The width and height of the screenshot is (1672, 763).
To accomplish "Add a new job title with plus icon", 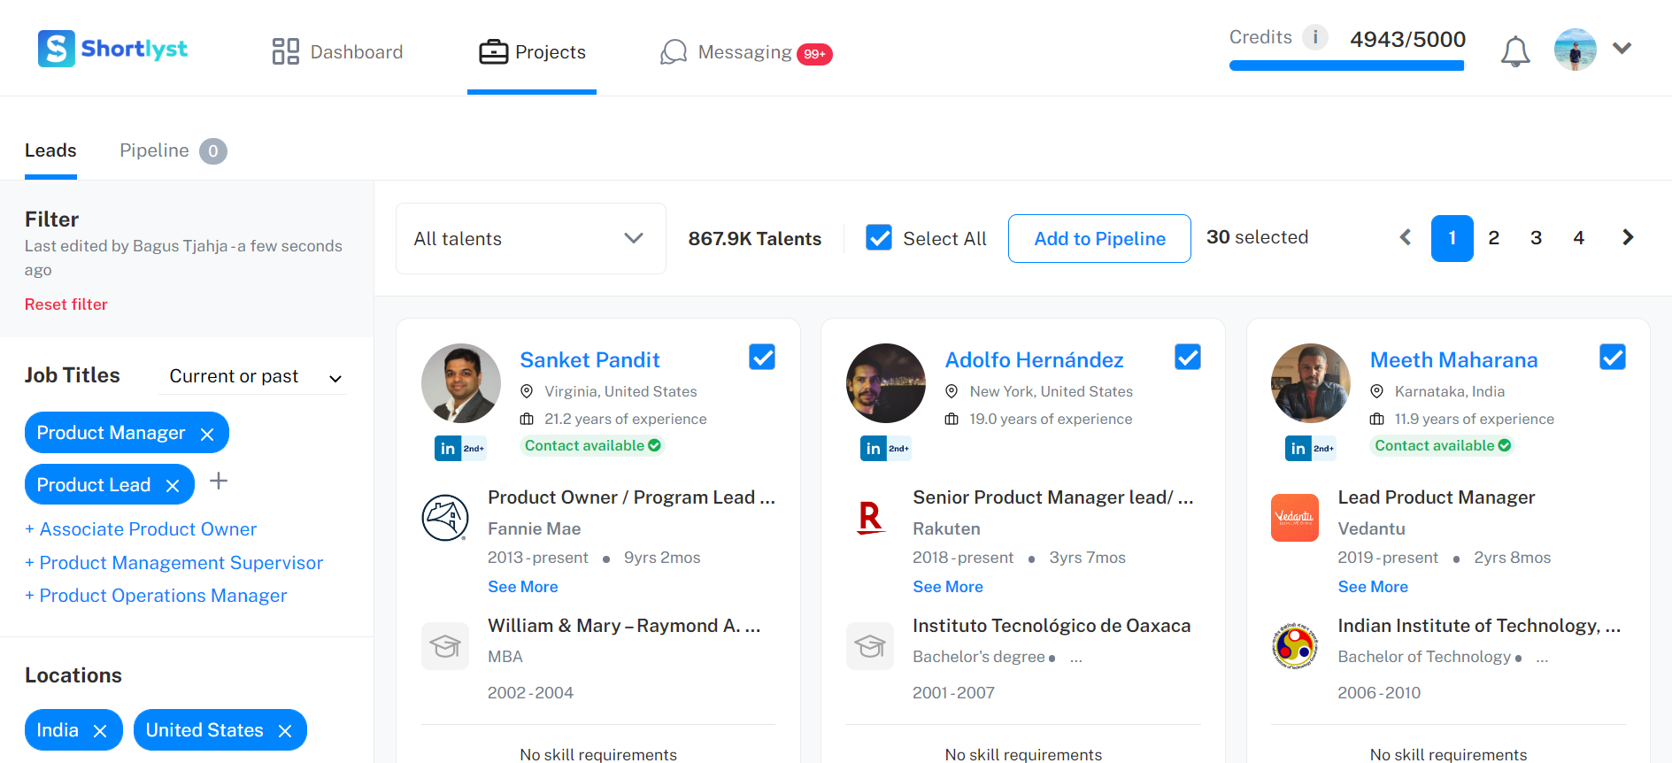I will [219, 481].
